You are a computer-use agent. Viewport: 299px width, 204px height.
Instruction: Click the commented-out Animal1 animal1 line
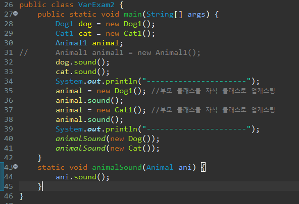(x=128, y=53)
